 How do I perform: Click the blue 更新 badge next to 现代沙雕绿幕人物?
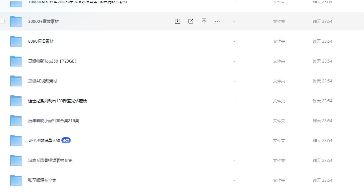tap(66, 141)
